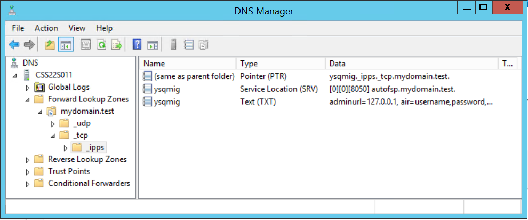Expand the Reverse Lookup Zones node
Viewport: 528px width, 220px height.
coord(28,160)
